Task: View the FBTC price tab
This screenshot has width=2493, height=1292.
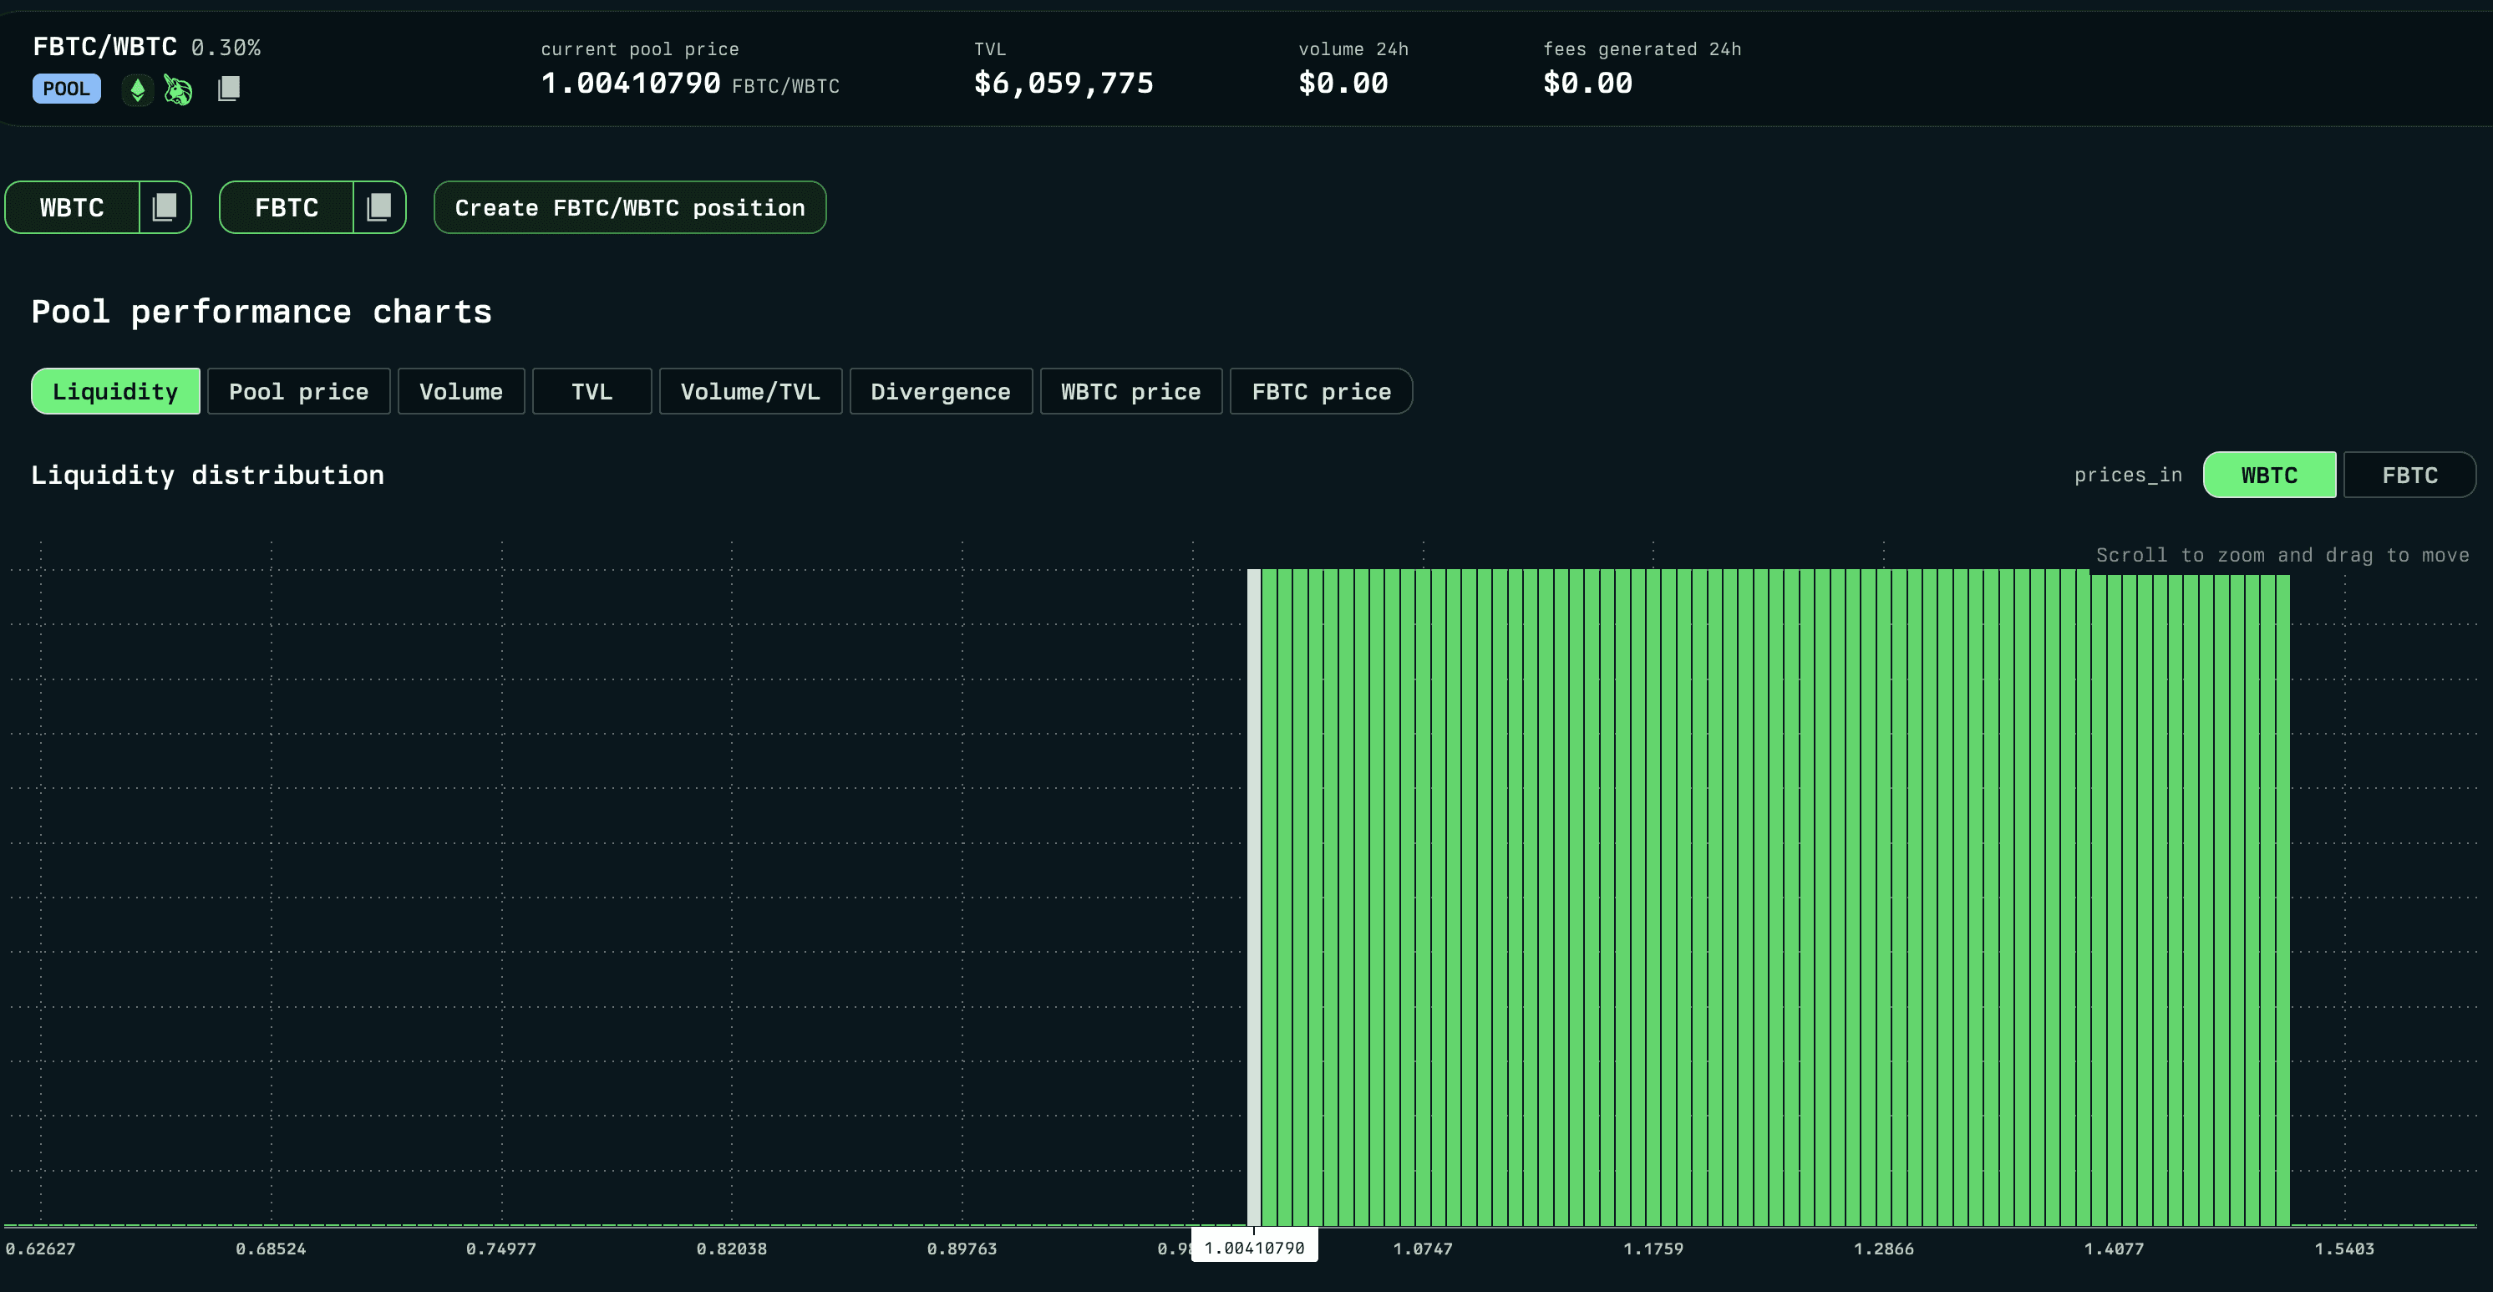Action: pyautogui.click(x=1321, y=391)
